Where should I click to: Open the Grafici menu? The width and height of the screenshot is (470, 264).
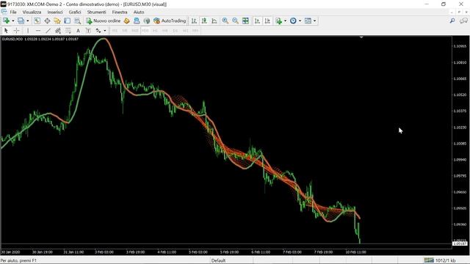[x=75, y=12]
